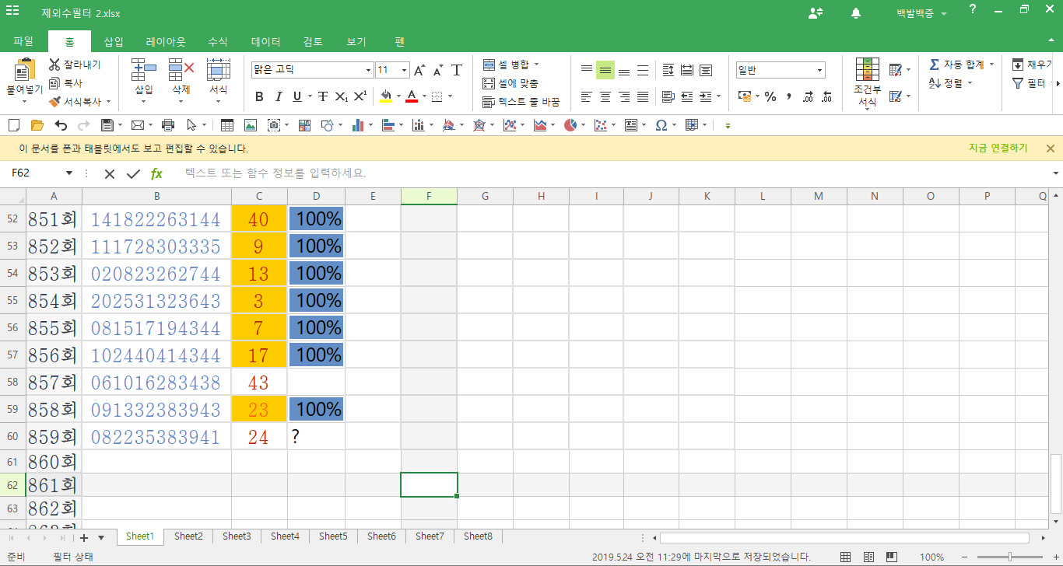This screenshot has width=1063, height=566.
Task: Click the Conditional Formatting icon
Action: (x=867, y=71)
